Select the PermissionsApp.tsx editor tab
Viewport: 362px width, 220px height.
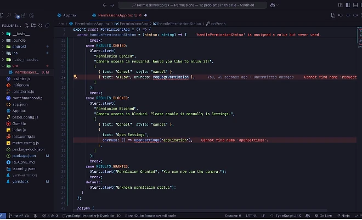point(116,15)
